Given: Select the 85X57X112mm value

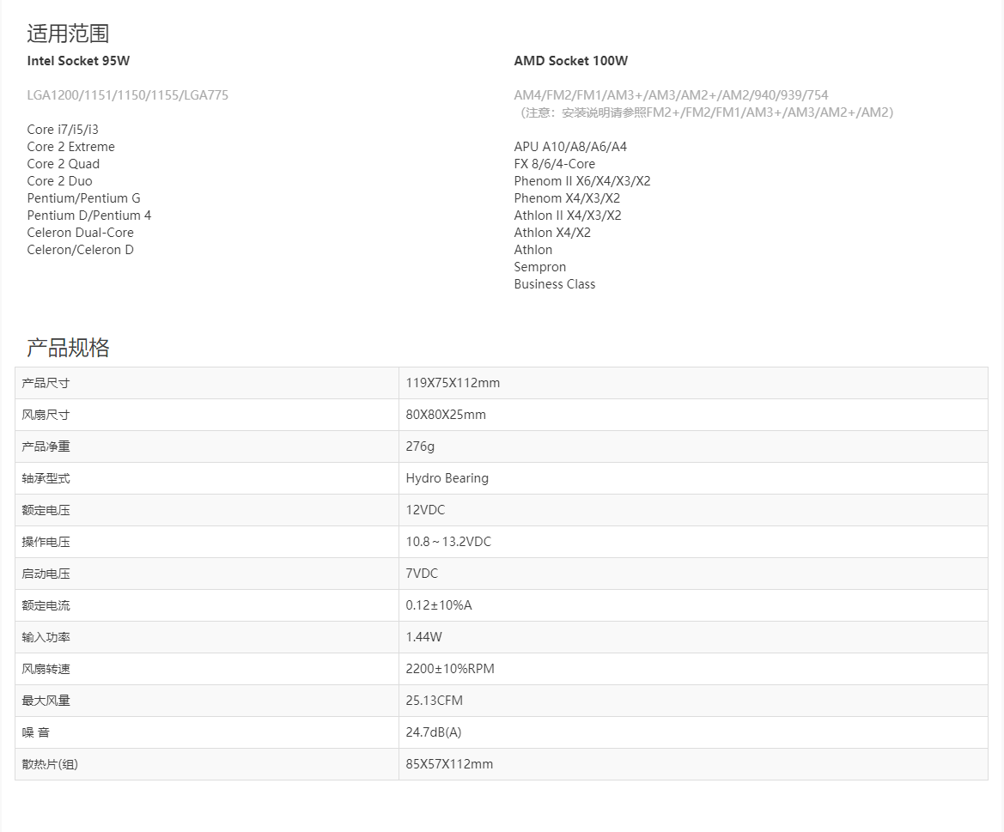Looking at the screenshot, I should point(449,764).
